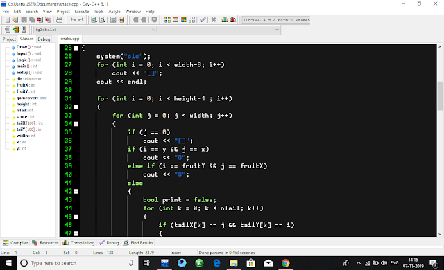This screenshot has width=444, height=270.
Task: Click the New file toolbar icon
Action: [8, 20]
